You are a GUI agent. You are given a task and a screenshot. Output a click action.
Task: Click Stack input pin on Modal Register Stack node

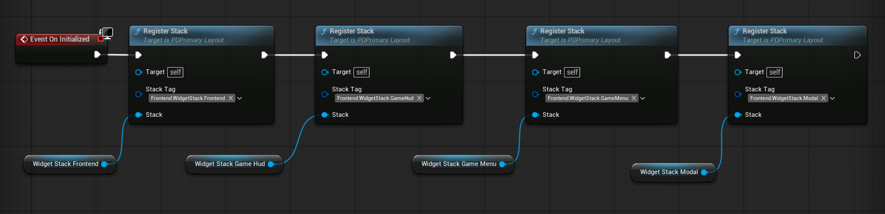click(738, 115)
